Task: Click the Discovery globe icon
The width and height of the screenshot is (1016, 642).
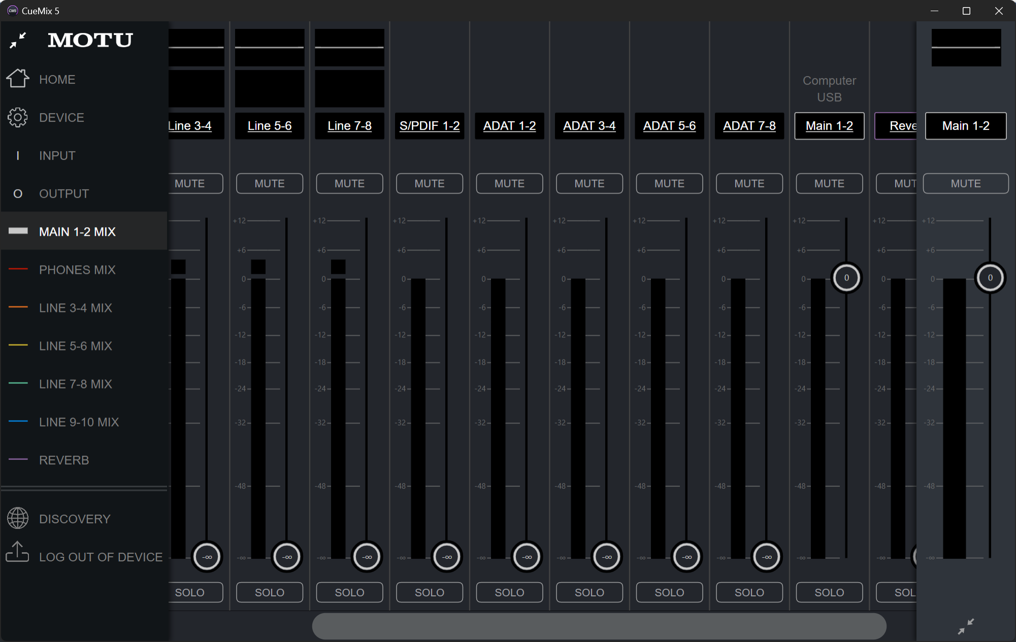Action: point(18,518)
